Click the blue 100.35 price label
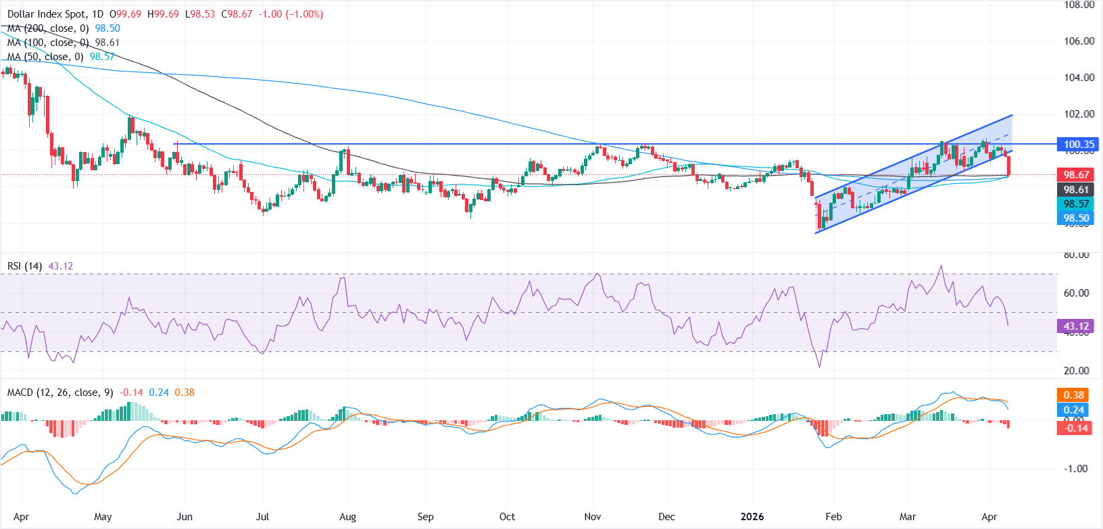 pos(1079,144)
